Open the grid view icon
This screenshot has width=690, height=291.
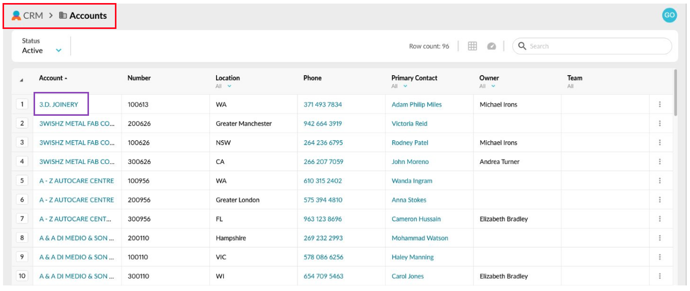472,46
